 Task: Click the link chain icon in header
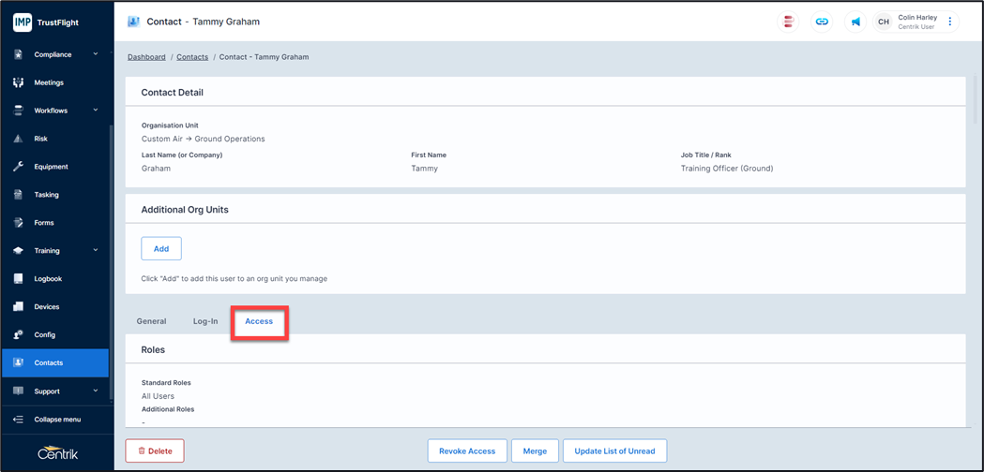(x=822, y=22)
